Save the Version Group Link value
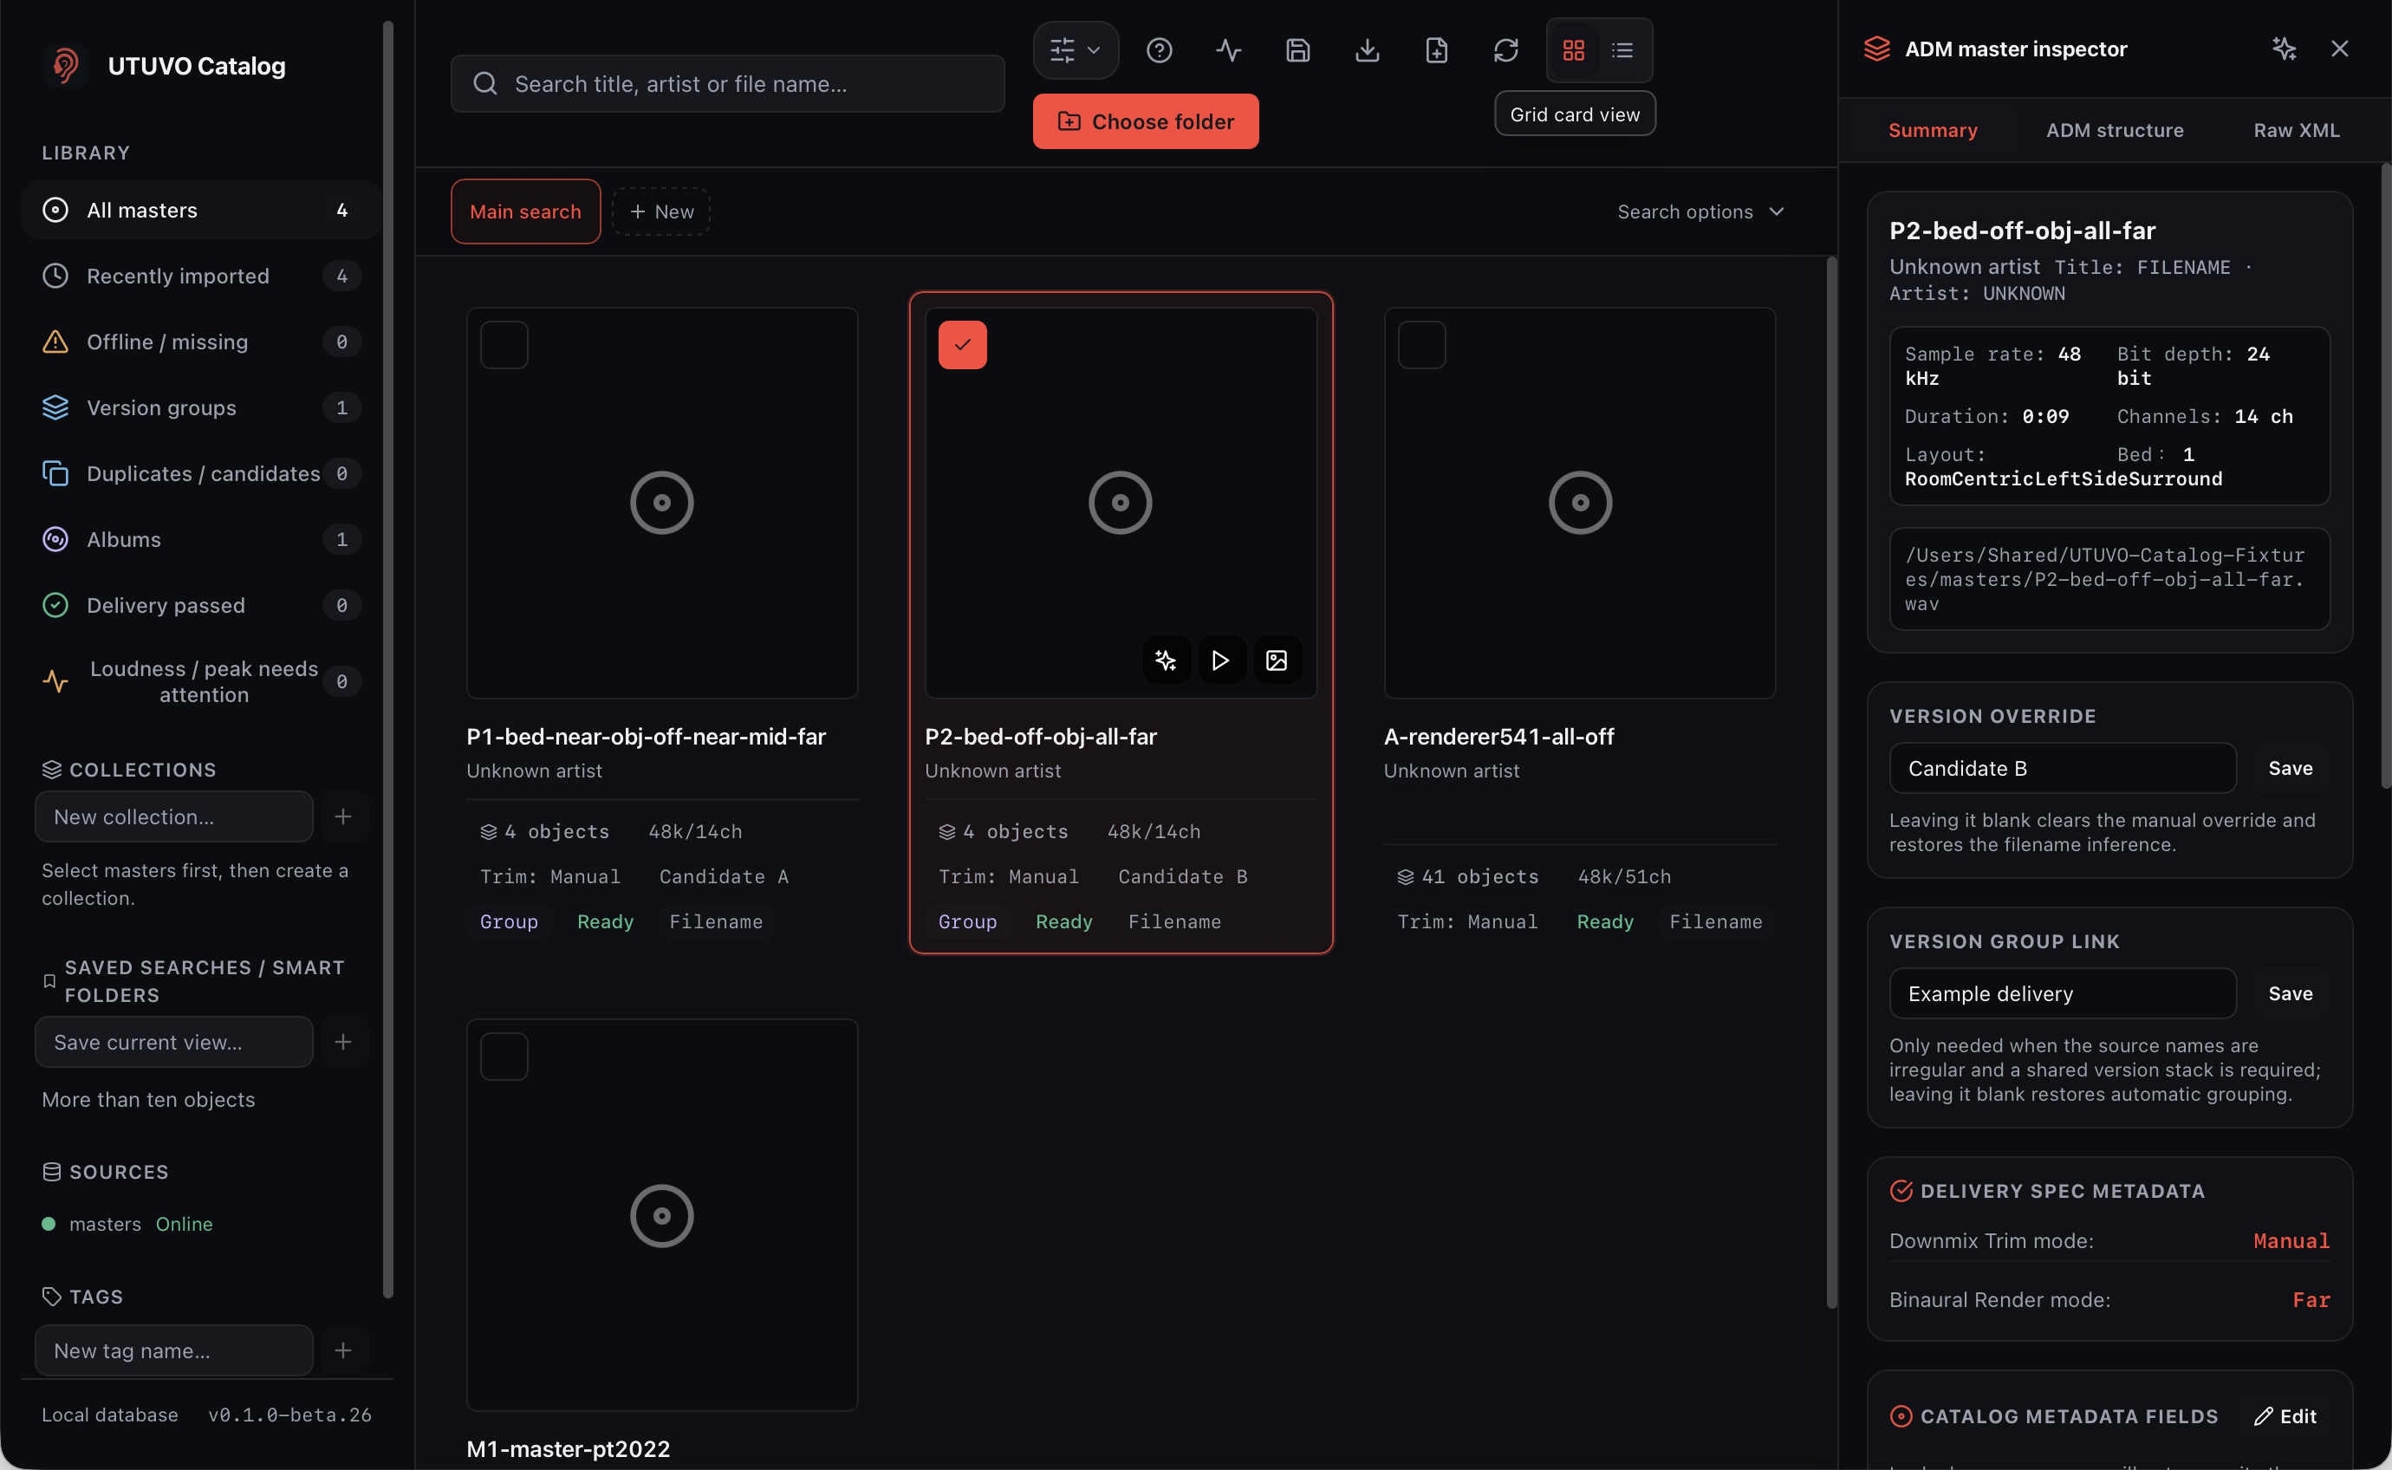This screenshot has height=1470, width=2392. (x=2290, y=993)
